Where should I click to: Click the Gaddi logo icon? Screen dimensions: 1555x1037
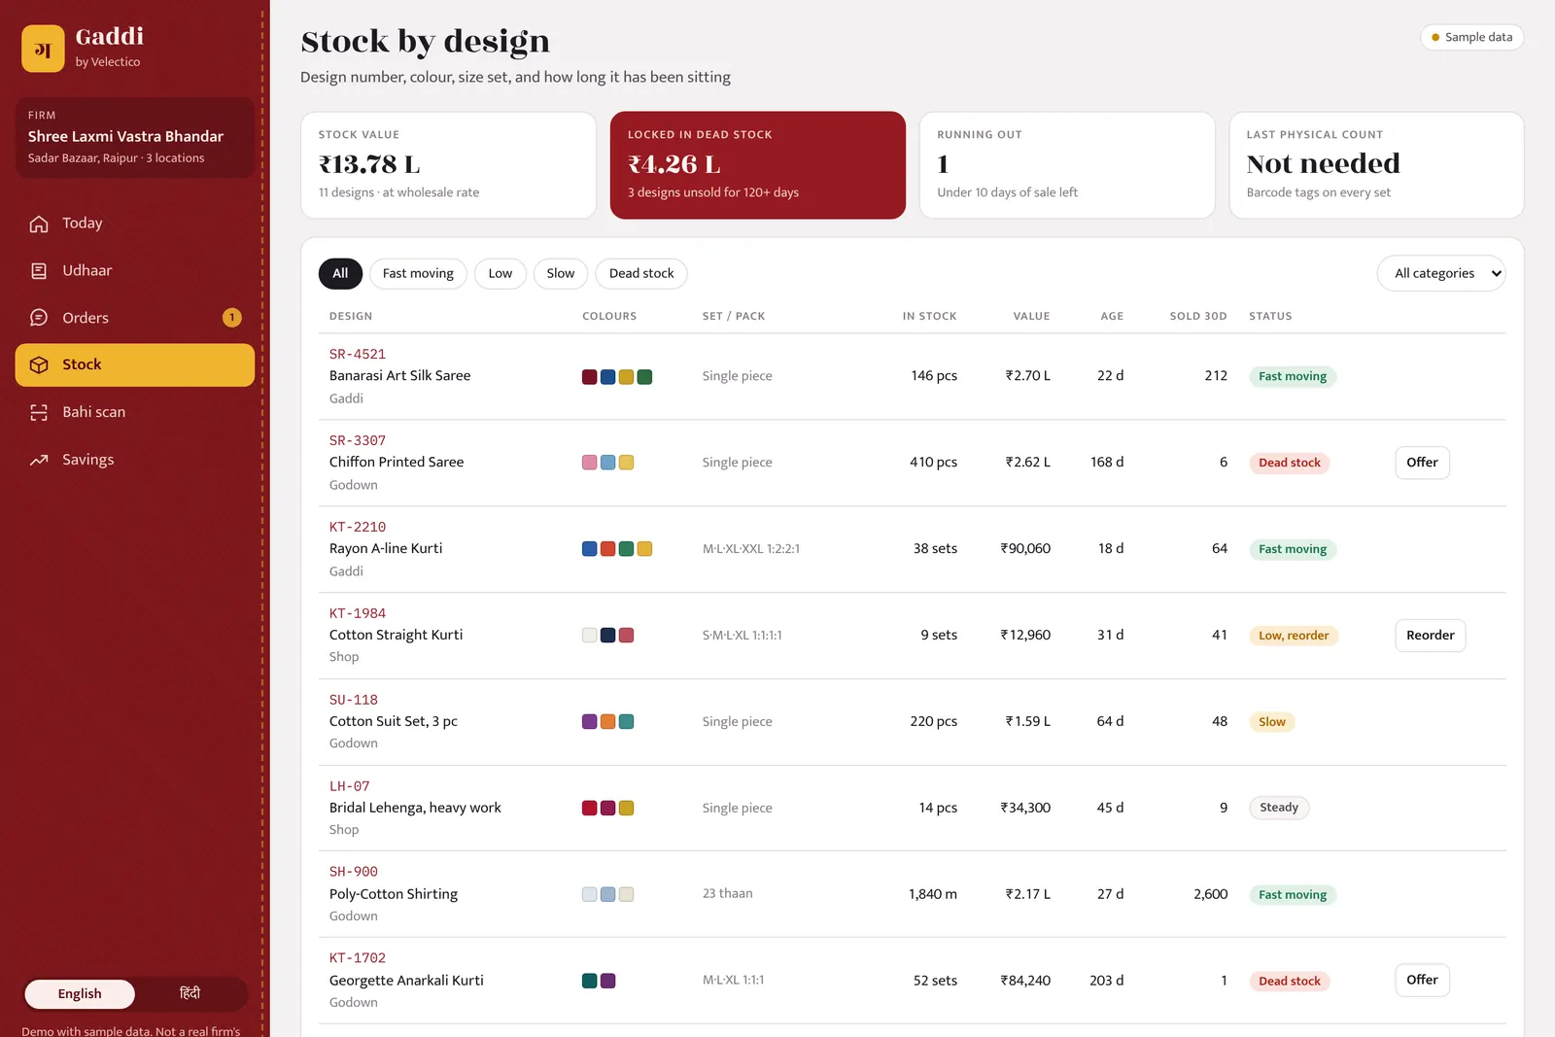coord(43,49)
